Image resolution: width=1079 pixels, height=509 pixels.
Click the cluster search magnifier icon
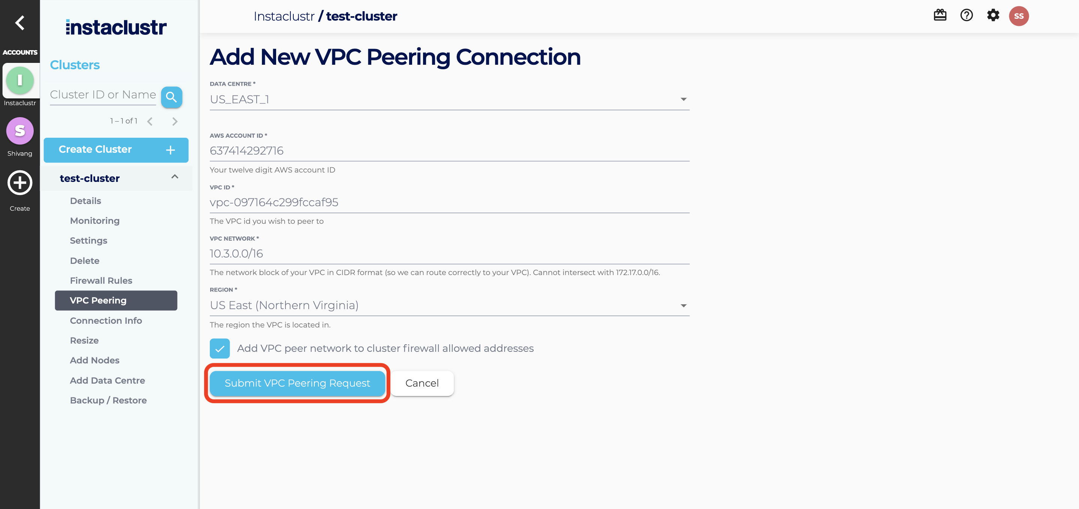pos(171,97)
